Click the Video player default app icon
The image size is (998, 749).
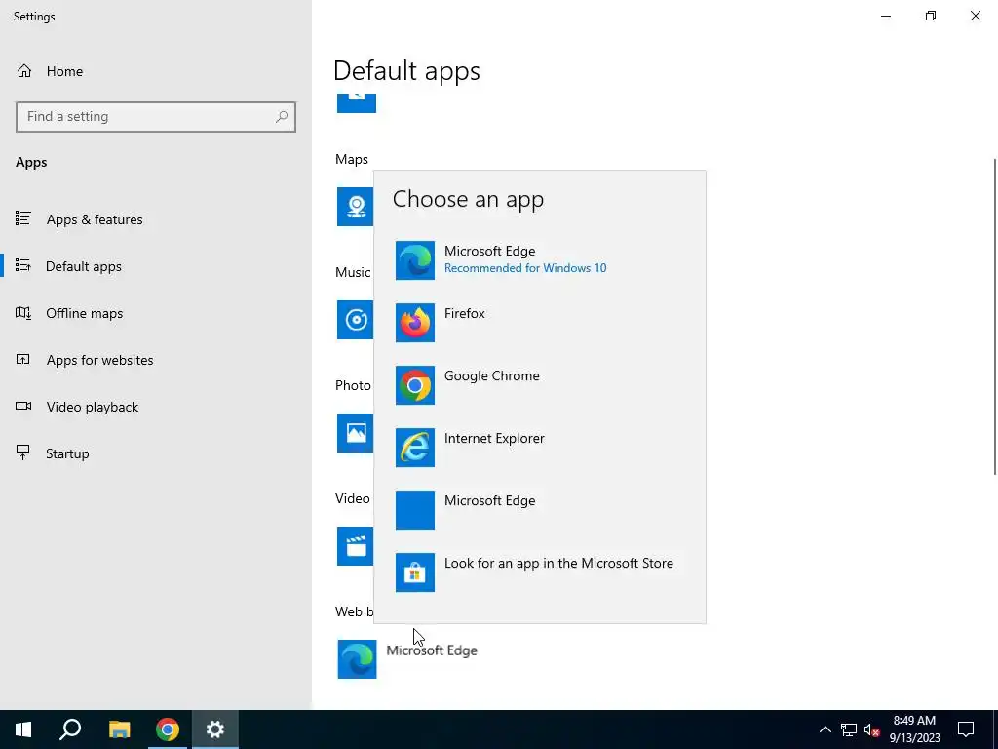pos(355,546)
